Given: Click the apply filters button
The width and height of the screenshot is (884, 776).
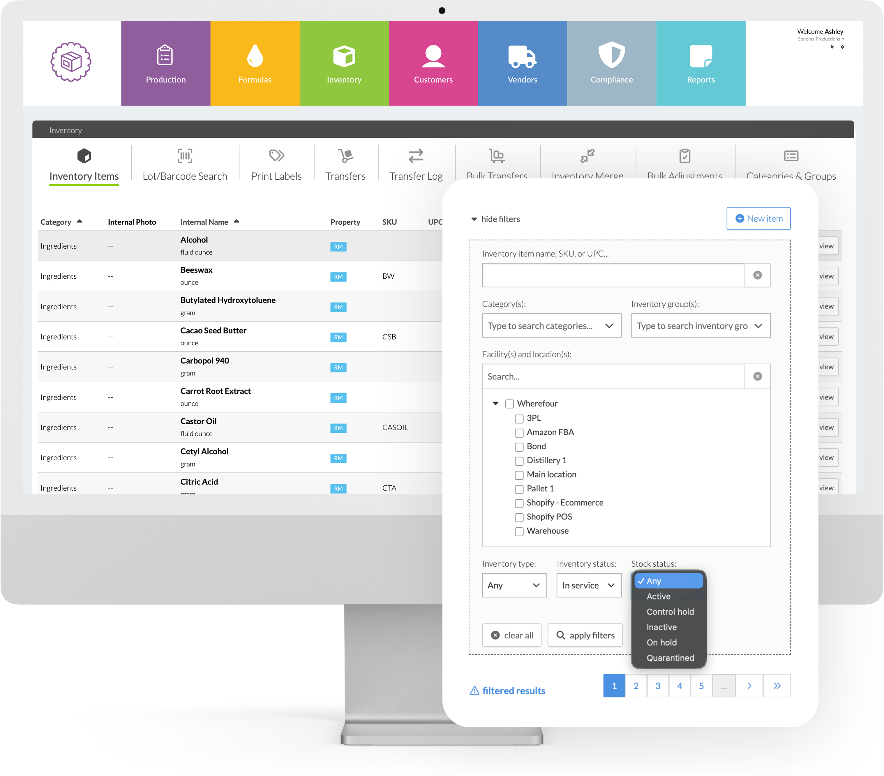Looking at the screenshot, I should click(585, 635).
